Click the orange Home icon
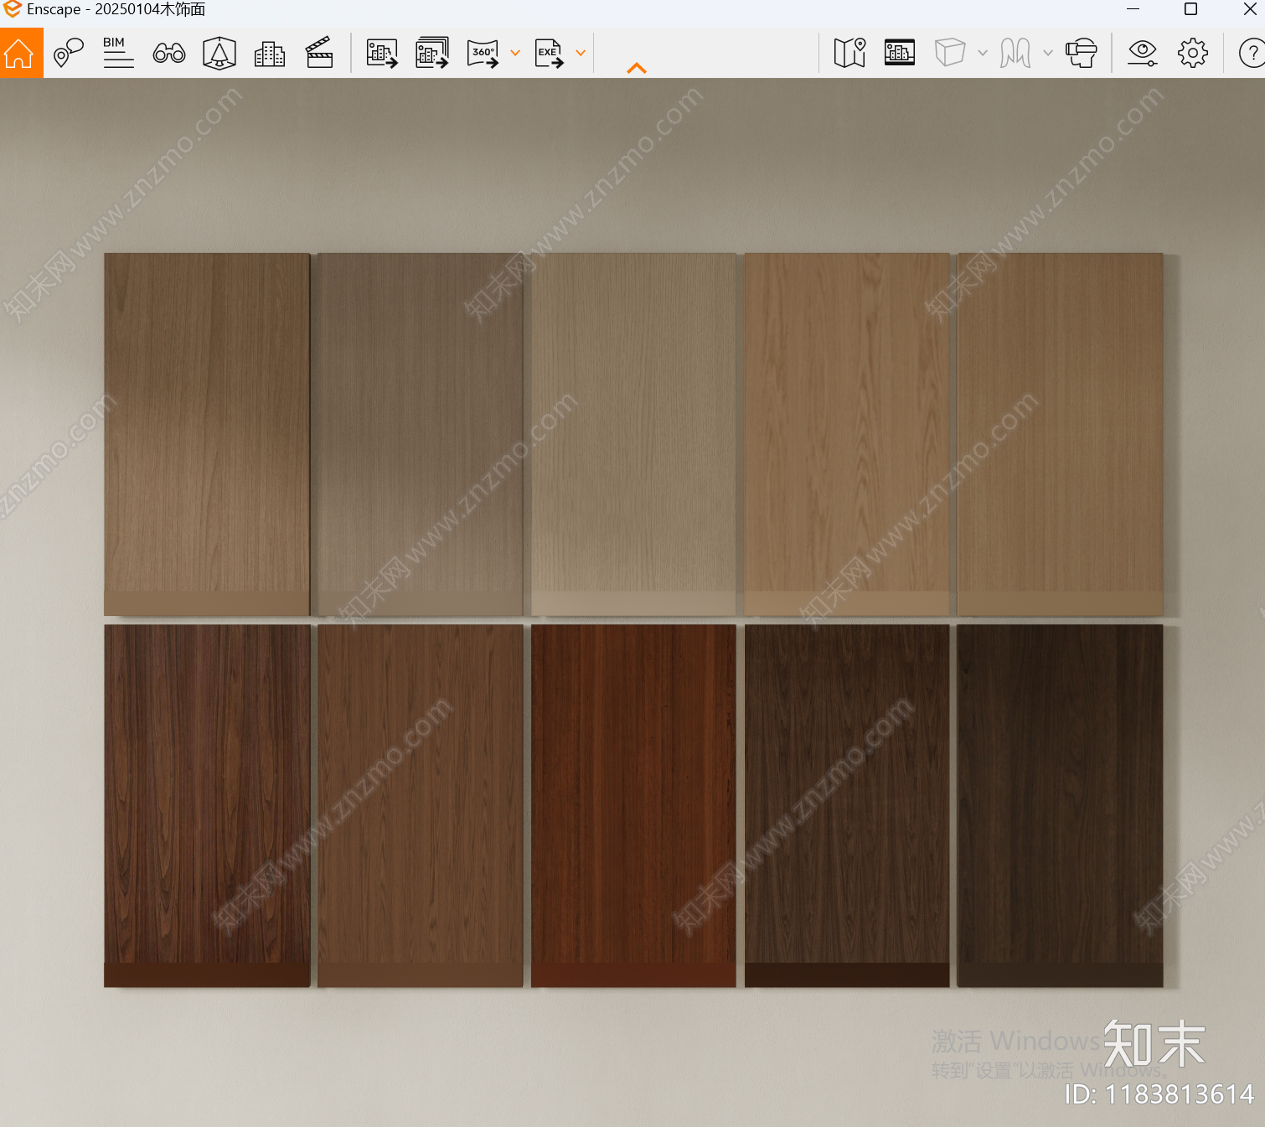The image size is (1265, 1127). 19,53
